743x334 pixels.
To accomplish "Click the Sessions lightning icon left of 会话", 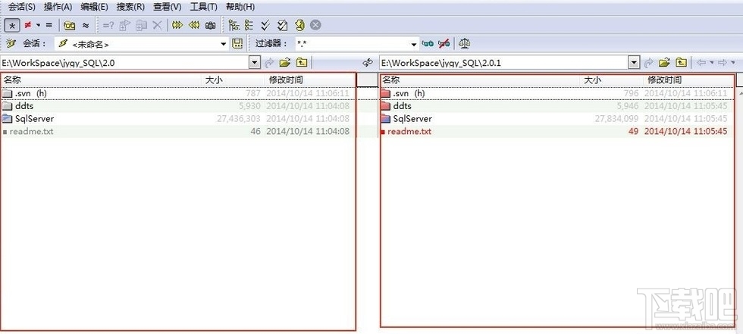I will pyautogui.click(x=11, y=43).
